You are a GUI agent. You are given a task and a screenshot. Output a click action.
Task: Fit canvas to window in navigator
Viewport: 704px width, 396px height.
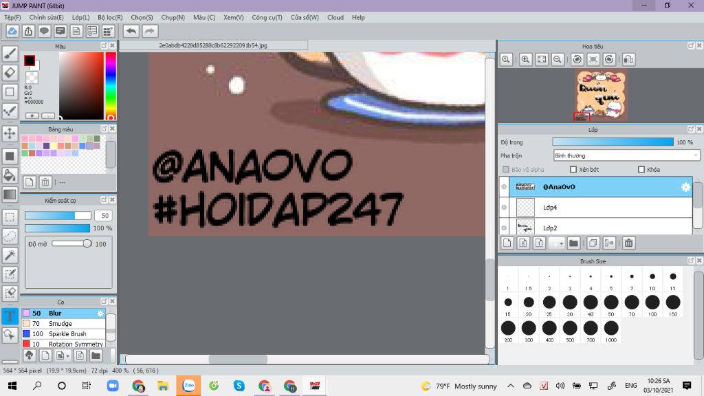542,59
